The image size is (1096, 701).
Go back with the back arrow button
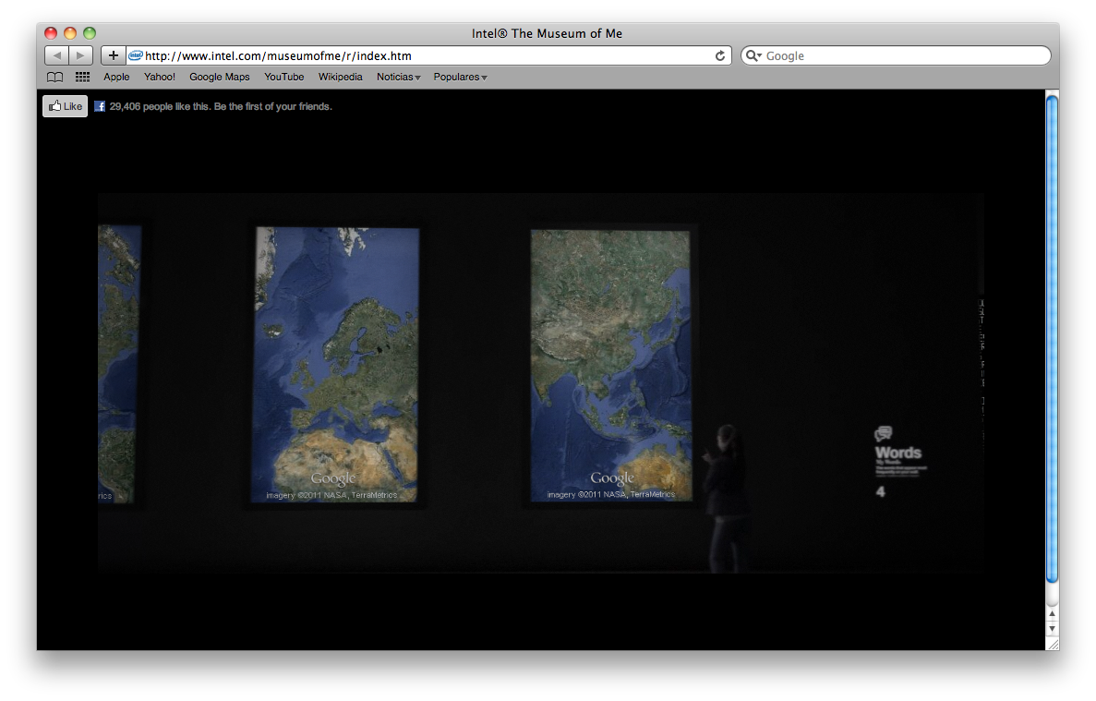pyautogui.click(x=56, y=55)
